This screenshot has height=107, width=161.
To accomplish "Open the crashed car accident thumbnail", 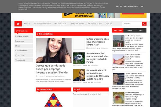I will click(79, 58).
